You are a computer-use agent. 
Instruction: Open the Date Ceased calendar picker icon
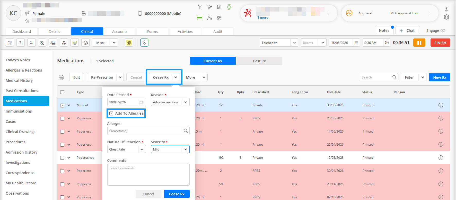point(141,102)
